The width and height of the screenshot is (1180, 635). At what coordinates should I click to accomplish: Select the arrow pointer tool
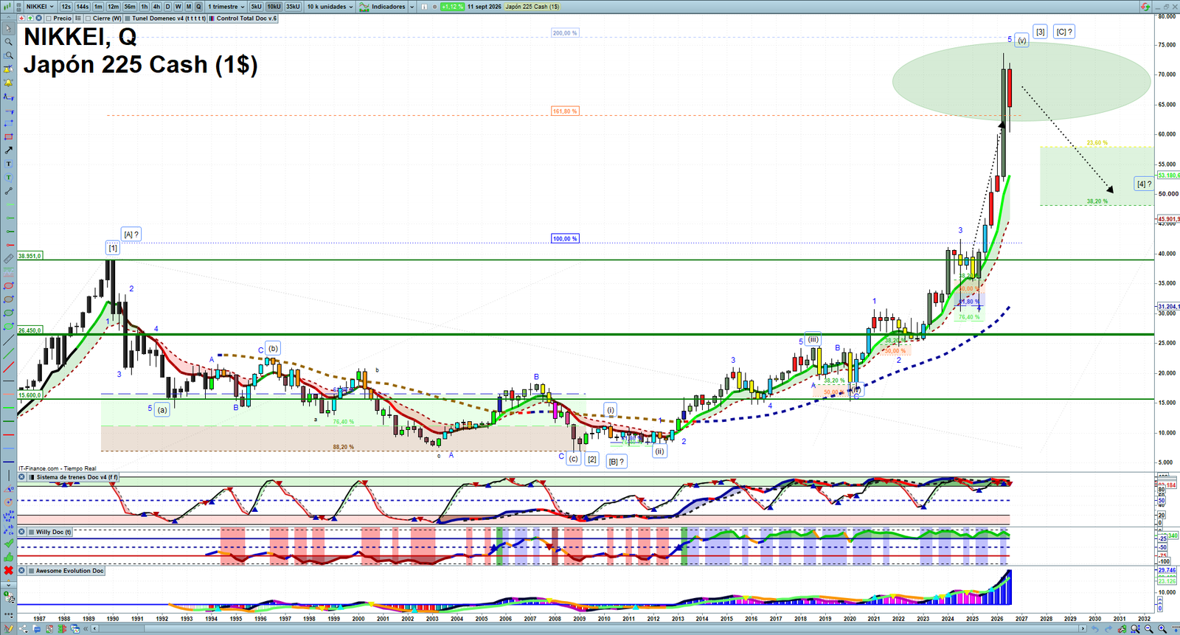[9, 29]
